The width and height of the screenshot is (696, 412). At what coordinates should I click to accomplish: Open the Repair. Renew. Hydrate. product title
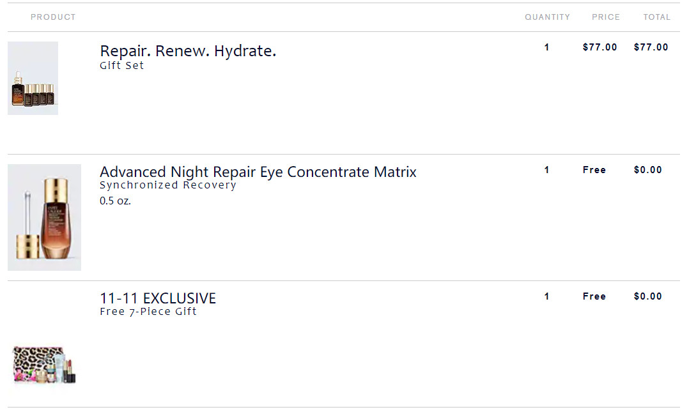pos(188,51)
